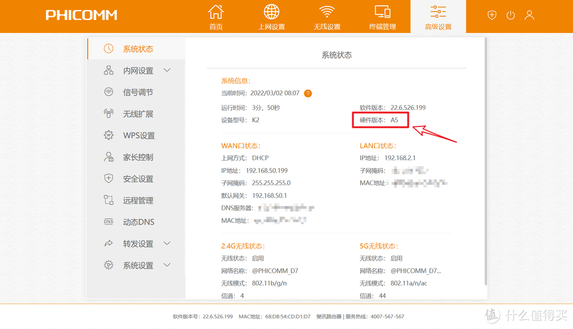Select the WPS设置 gear icon
Screen dimensions: 573x329
tap(108, 135)
